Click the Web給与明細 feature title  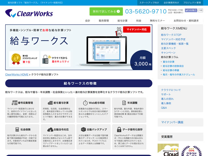click(x=97, y=103)
